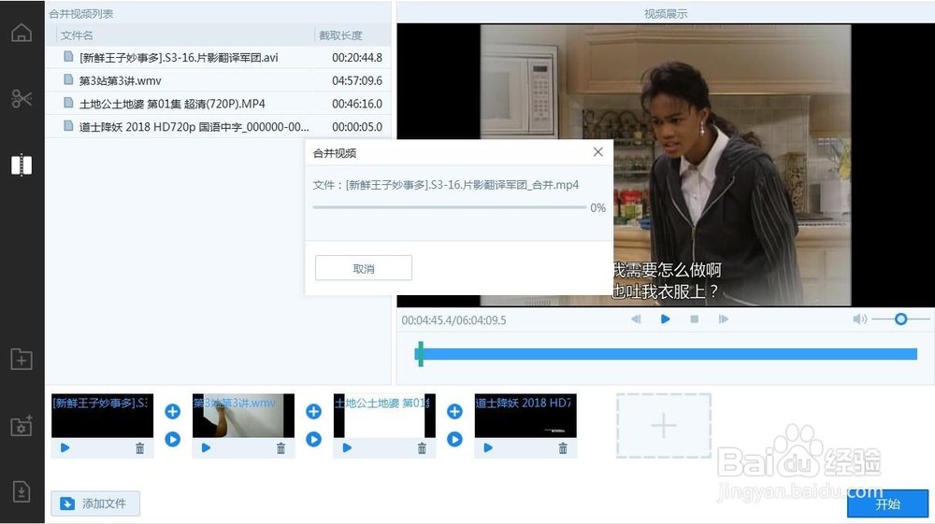Click the blue 开始 button
The image size is (935, 524).
pyautogui.click(x=887, y=503)
